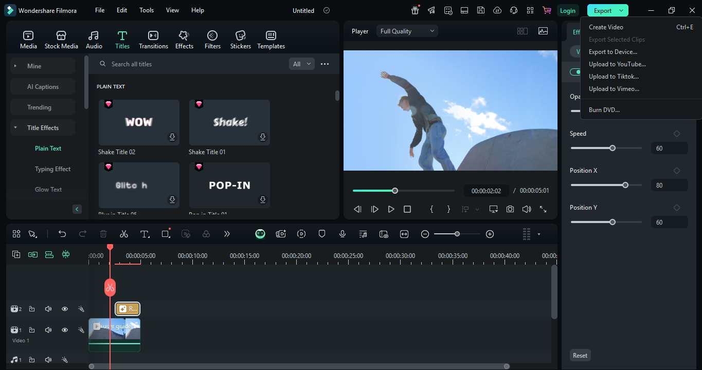702x370 pixels.
Task: Click the split scissors icon in timeline toolbar
Action: (123, 234)
